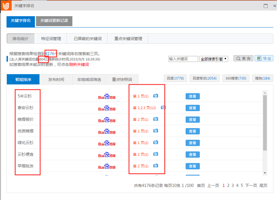The height and width of the screenshot is (200, 277).
Task: Click 查看 for 优质晚樱
Action: (193, 131)
